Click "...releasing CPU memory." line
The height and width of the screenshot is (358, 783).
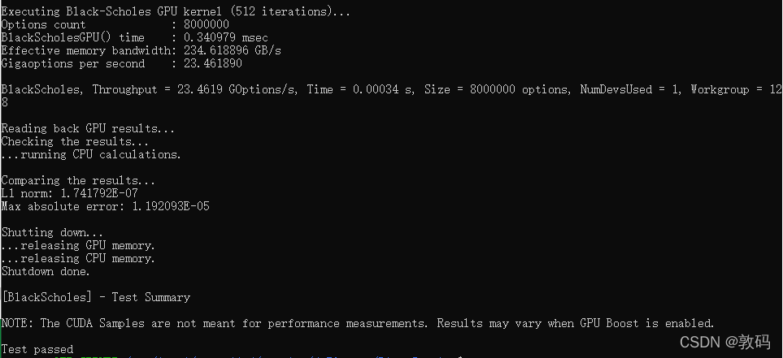[x=78, y=258]
